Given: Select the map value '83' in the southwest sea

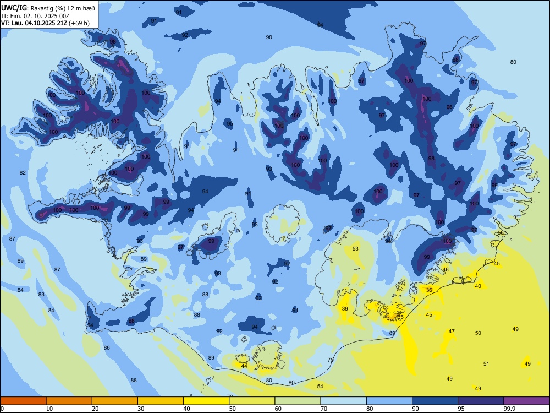Looking at the screenshot, I should pyautogui.click(x=41, y=294).
